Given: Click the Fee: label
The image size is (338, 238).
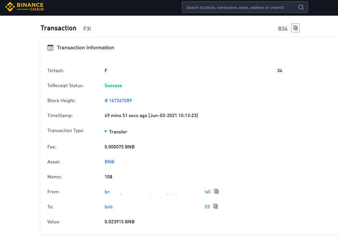Looking at the screenshot, I should (x=52, y=147).
